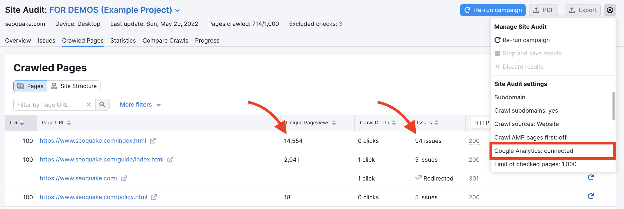Screen dimensions: 624x209
Task: Open the Excluded checks count link
Action: [x=341, y=24]
